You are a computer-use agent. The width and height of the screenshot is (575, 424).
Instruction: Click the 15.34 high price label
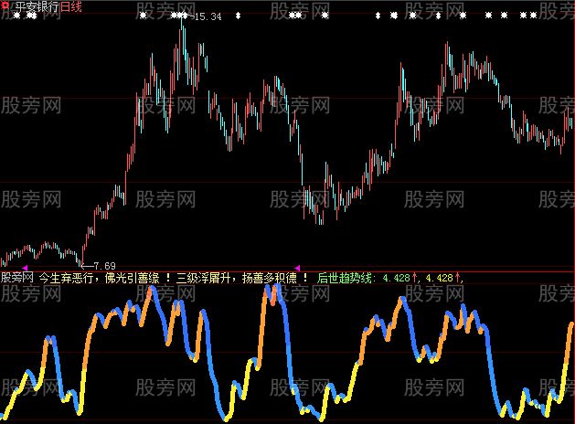(x=208, y=16)
